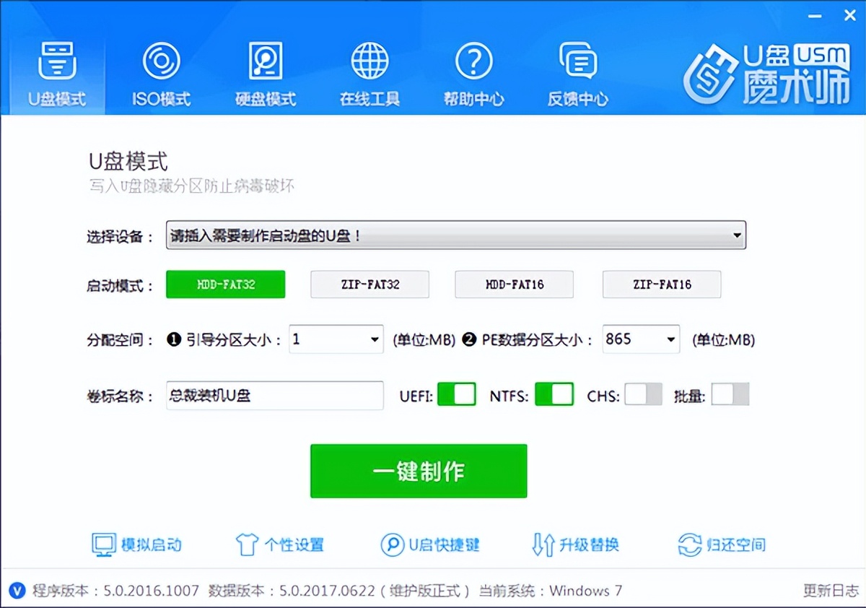The width and height of the screenshot is (866, 608).
Task: Open 在线工具 online tools
Action: click(x=369, y=70)
